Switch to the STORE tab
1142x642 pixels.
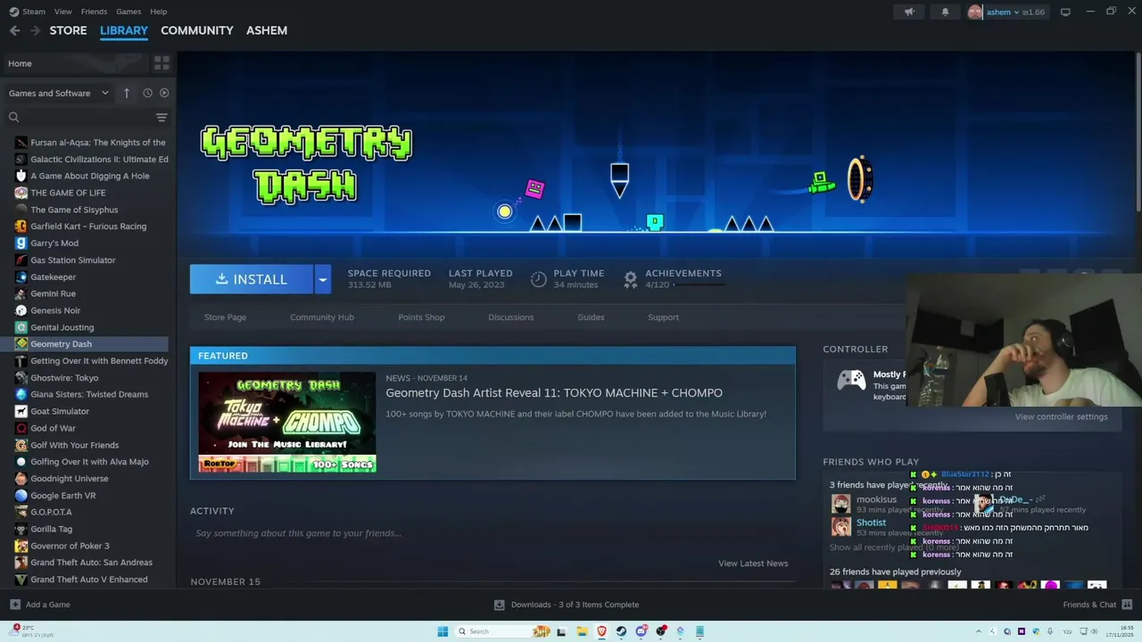click(68, 30)
